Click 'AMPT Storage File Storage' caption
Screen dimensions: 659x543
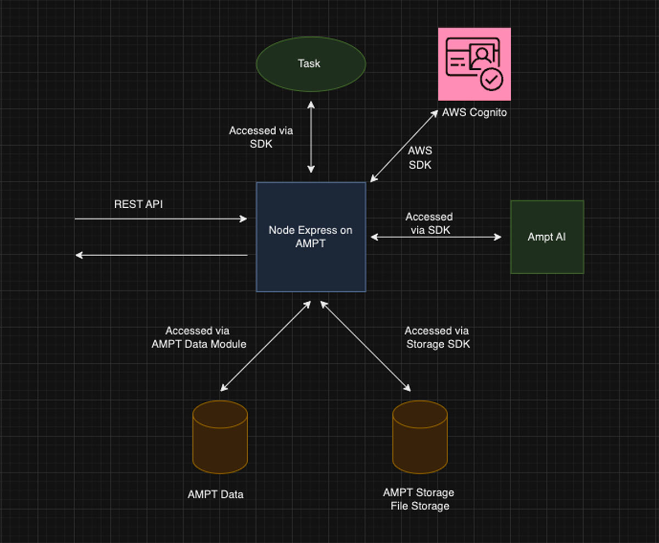coord(420,499)
